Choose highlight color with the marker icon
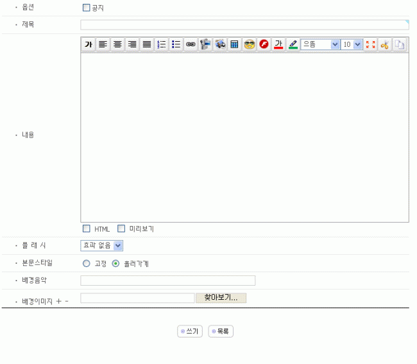The image size is (417, 364). (x=293, y=44)
